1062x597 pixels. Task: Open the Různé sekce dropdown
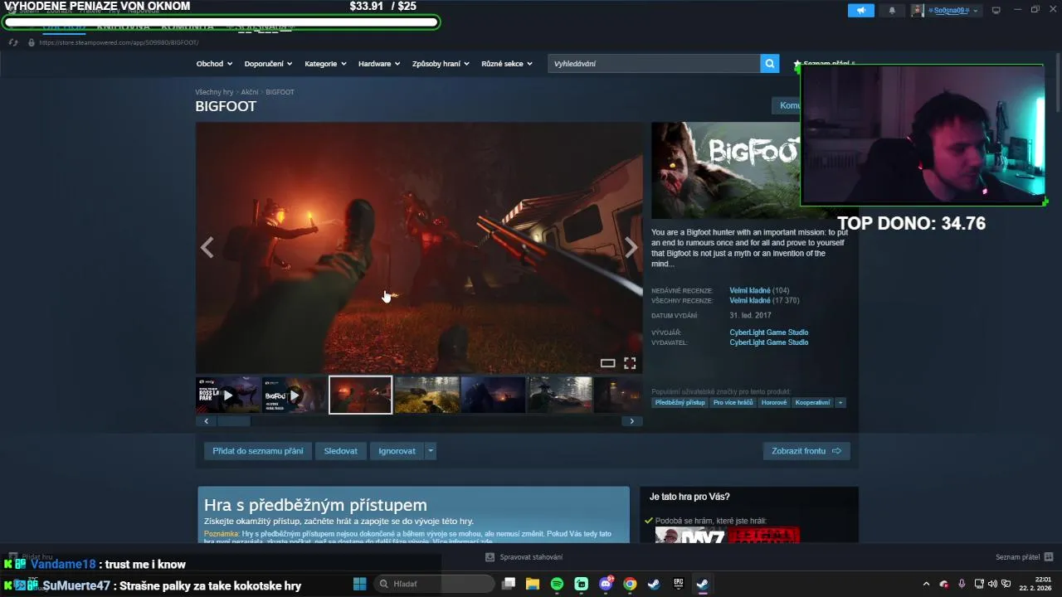pyautogui.click(x=507, y=64)
